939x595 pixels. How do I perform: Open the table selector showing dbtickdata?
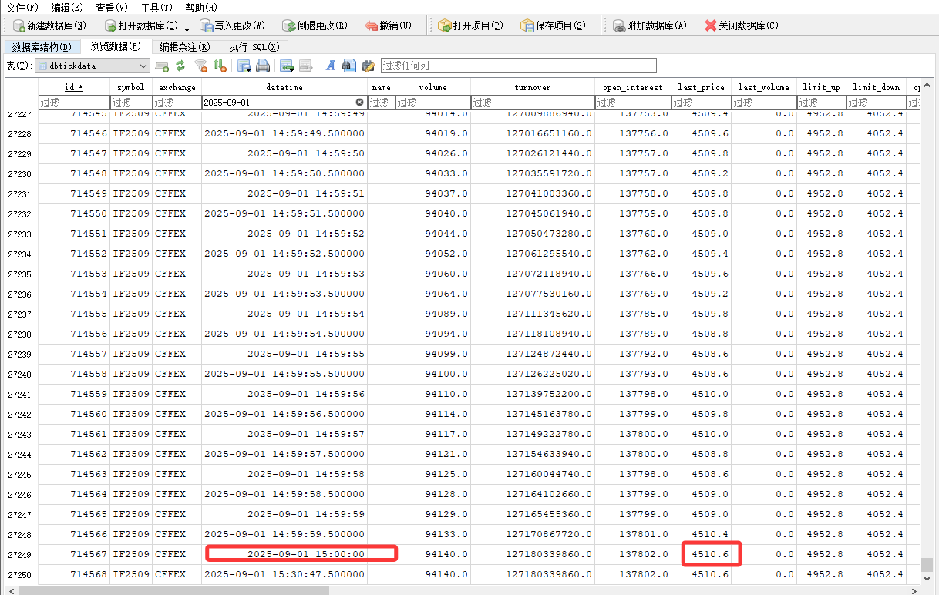[93, 66]
